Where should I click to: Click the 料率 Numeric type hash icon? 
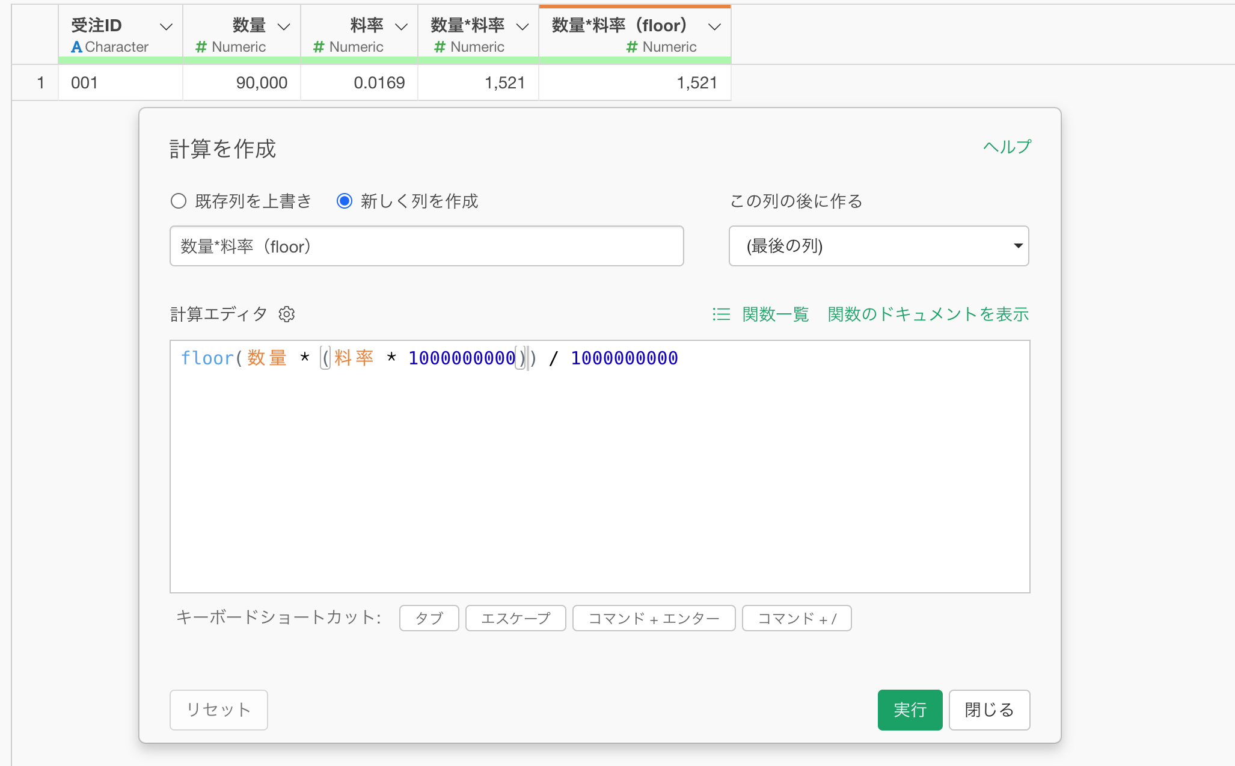pyautogui.click(x=319, y=47)
